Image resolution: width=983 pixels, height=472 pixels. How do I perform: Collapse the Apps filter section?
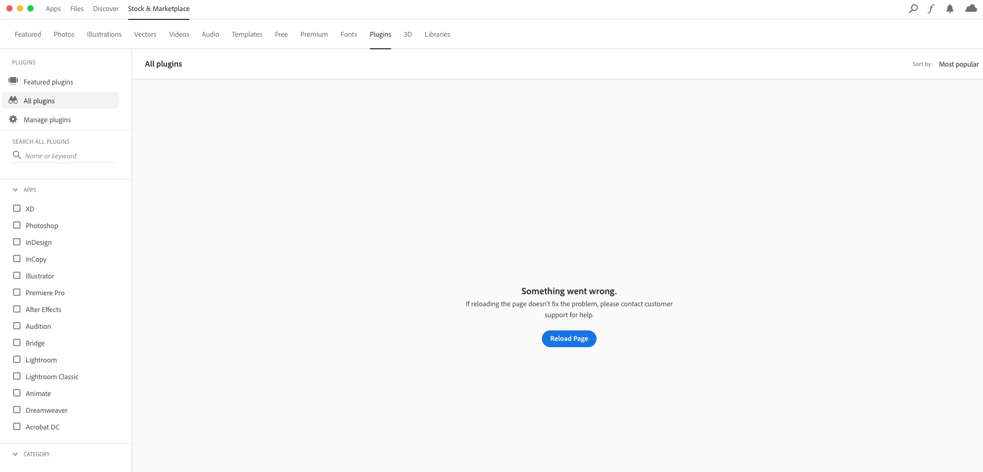(x=15, y=190)
